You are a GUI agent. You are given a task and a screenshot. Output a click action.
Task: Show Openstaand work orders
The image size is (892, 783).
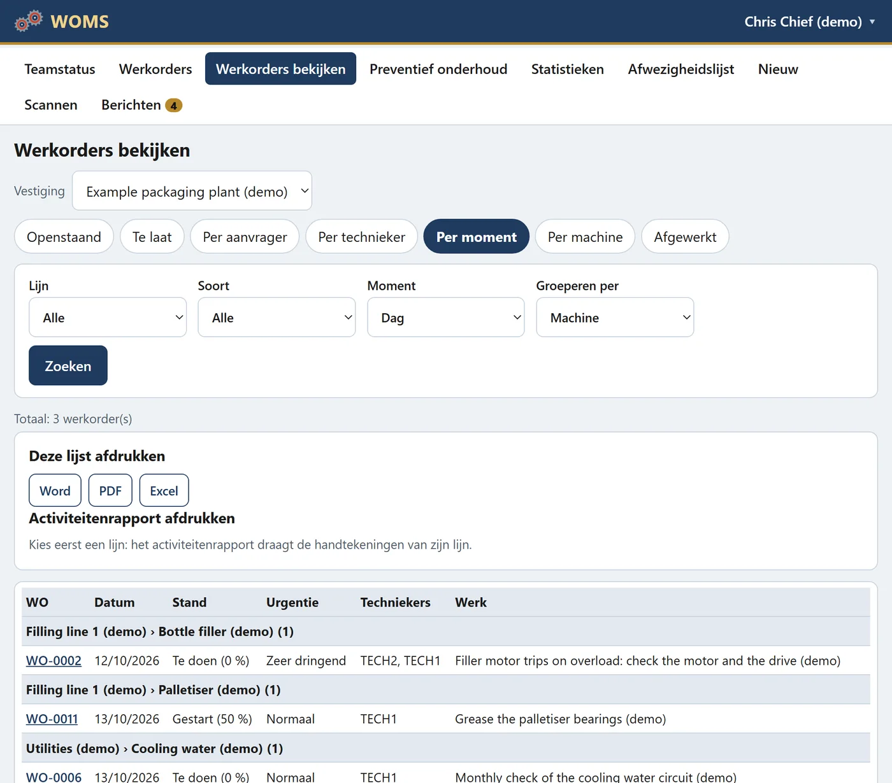click(x=64, y=237)
